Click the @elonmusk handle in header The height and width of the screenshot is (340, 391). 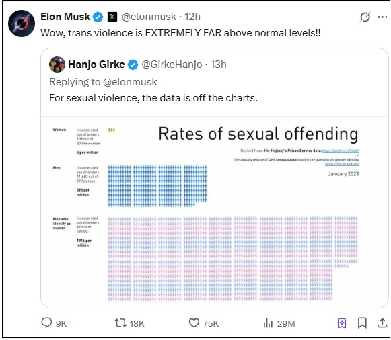(x=149, y=17)
